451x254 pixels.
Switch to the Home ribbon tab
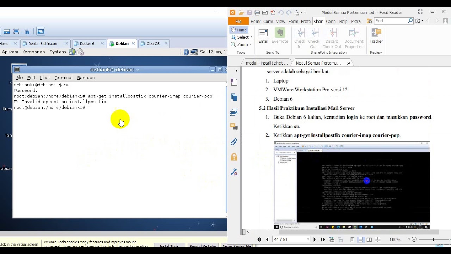pyautogui.click(x=255, y=21)
